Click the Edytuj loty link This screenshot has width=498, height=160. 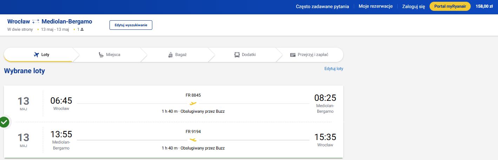pos(334,69)
